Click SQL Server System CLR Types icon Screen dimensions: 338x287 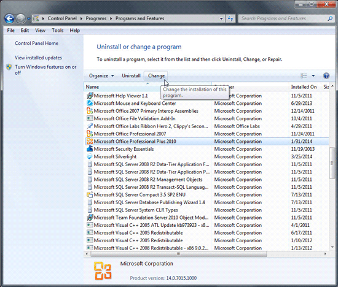click(x=90, y=210)
